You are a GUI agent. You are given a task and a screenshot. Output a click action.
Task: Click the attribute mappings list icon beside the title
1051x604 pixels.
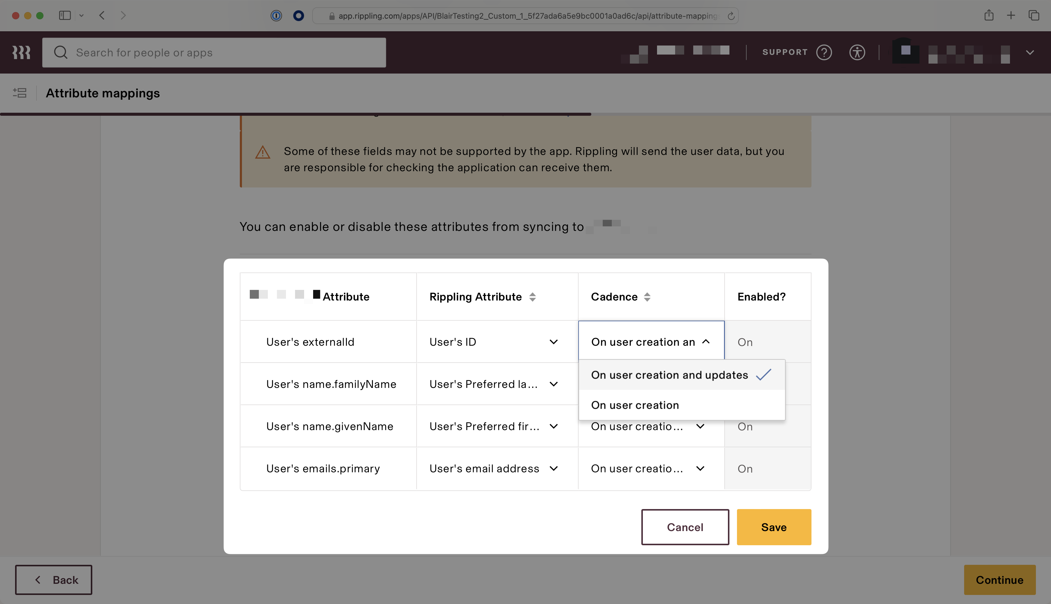click(x=20, y=93)
